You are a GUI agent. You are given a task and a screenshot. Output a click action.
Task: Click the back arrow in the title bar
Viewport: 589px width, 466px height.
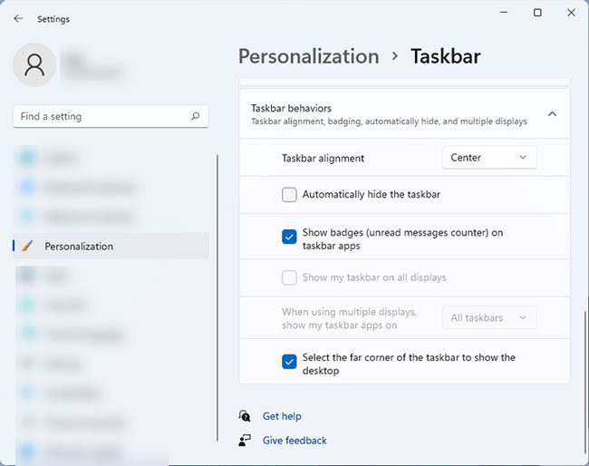tap(18, 18)
